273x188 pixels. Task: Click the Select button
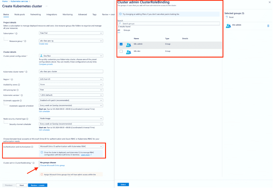pyautogui.click(x=123, y=184)
